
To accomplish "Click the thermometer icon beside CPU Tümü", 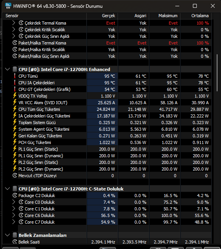I will tap(15, 76).
